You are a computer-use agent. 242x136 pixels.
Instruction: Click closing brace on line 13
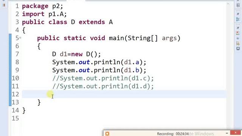tap(39, 102)
